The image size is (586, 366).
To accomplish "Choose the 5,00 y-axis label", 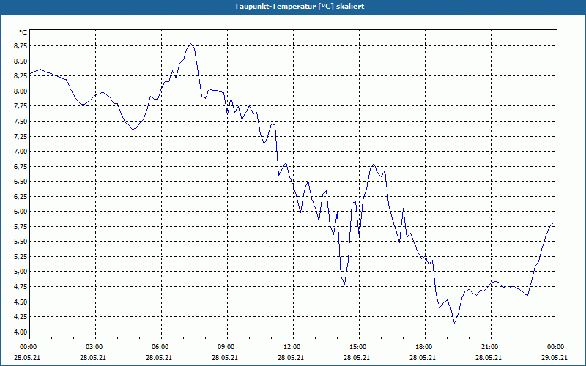I will pyautogui.click(x=21, y=272).
